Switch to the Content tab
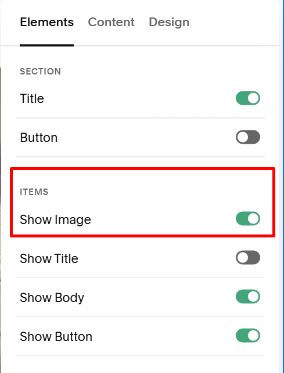This screenshot has height=373, width=284. point(111,22)
